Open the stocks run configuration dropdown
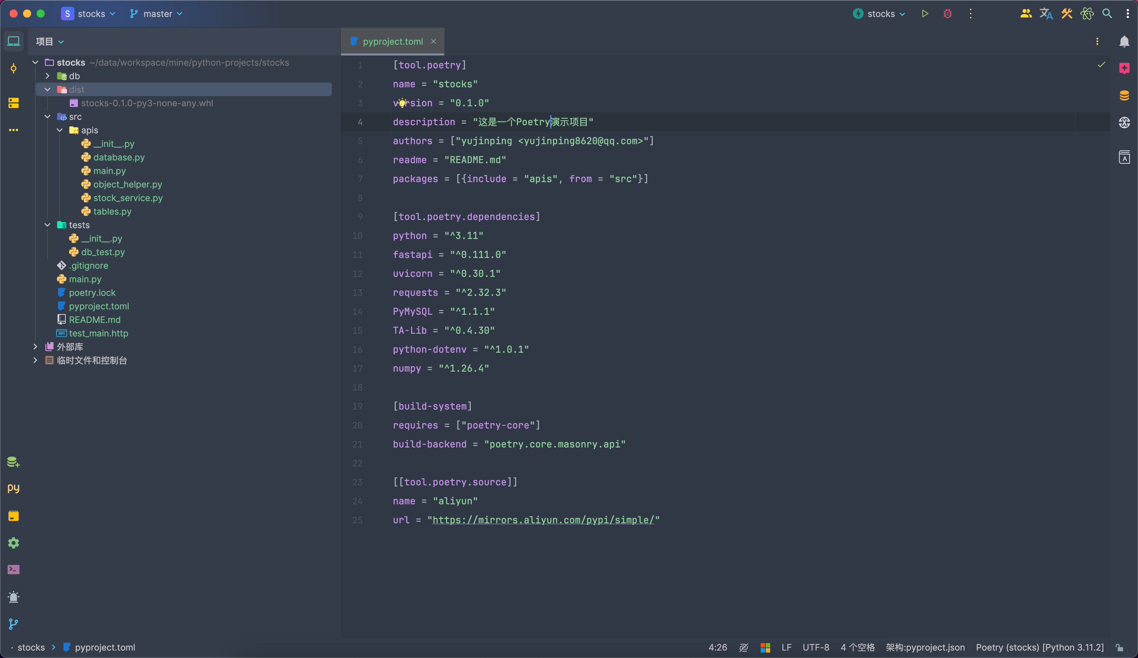 click(880, 14)
